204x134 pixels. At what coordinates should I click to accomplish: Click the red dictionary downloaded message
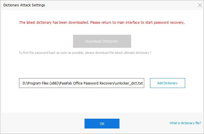click(102, 22)
